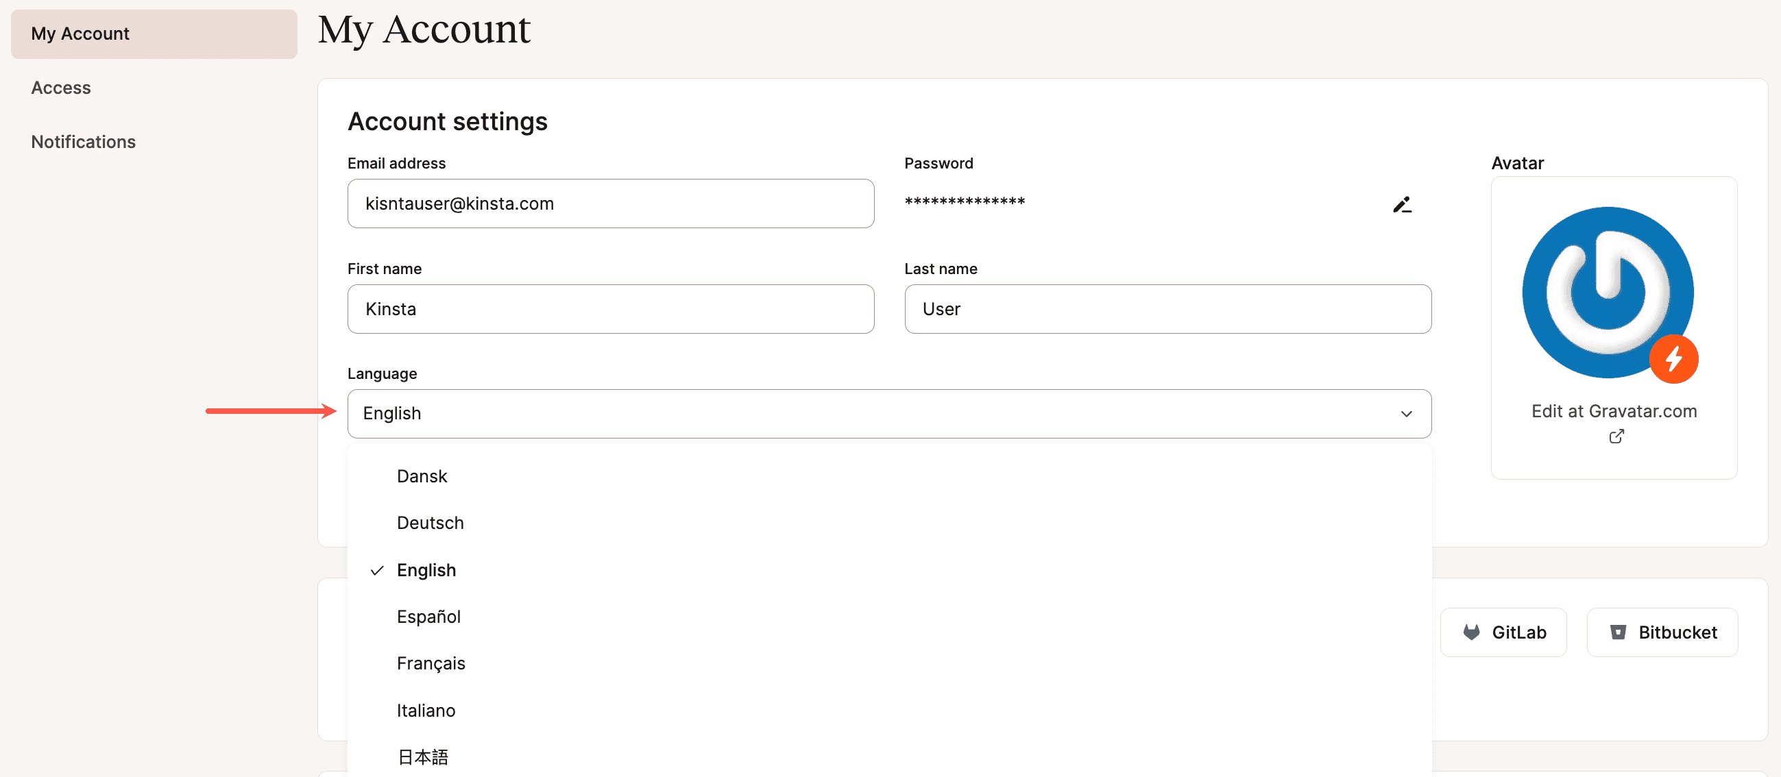Screen dimensions: 1781x777
Task: Click the Notifications sidebar icon
Action: pyautogui.click(x=83, y=140)
